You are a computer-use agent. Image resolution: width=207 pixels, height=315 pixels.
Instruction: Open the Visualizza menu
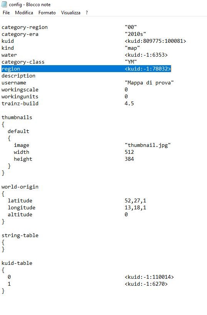[x=71, y=13]
